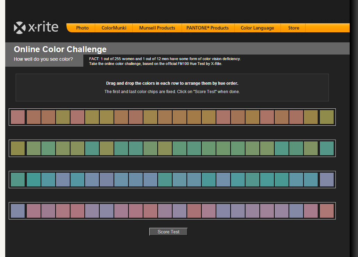
Task: Go to Munsell Products tab
Action: click(157, 28)
